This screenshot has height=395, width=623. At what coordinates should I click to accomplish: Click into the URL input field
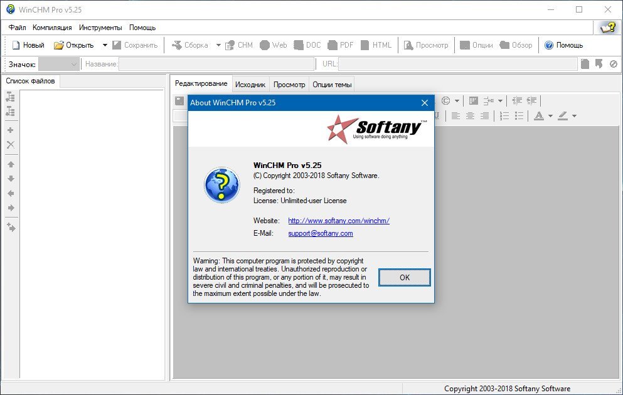(458, 64)
